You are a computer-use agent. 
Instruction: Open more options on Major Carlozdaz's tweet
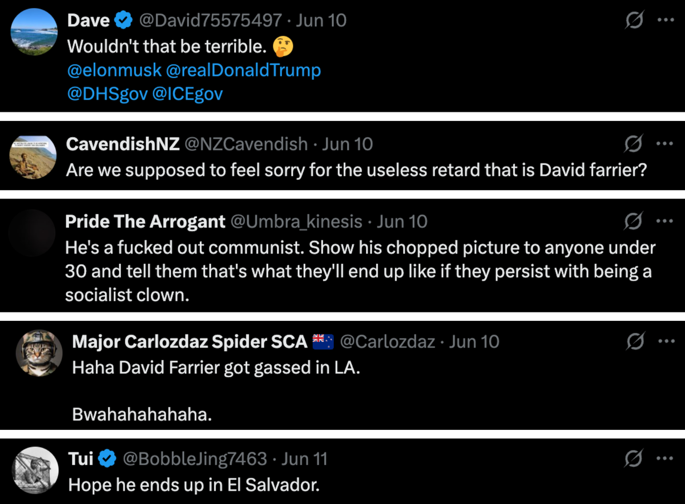(x=666, y=341)
